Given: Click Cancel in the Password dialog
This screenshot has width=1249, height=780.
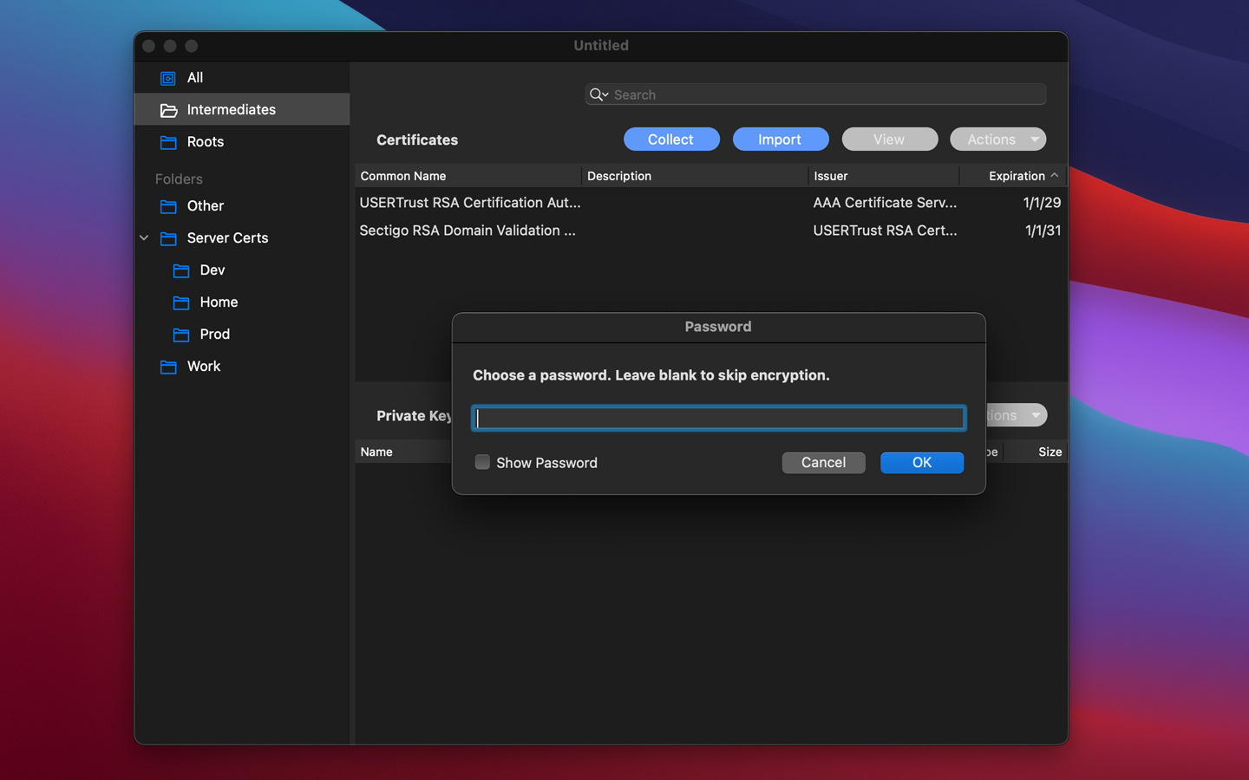Looking at the screenshot, I should (823, 462).
